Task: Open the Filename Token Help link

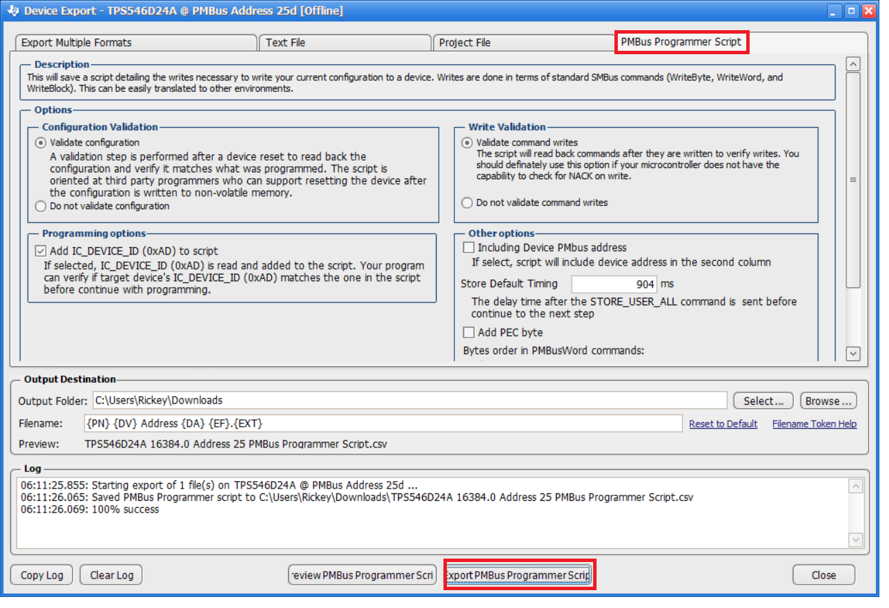Action: (815, 424)
